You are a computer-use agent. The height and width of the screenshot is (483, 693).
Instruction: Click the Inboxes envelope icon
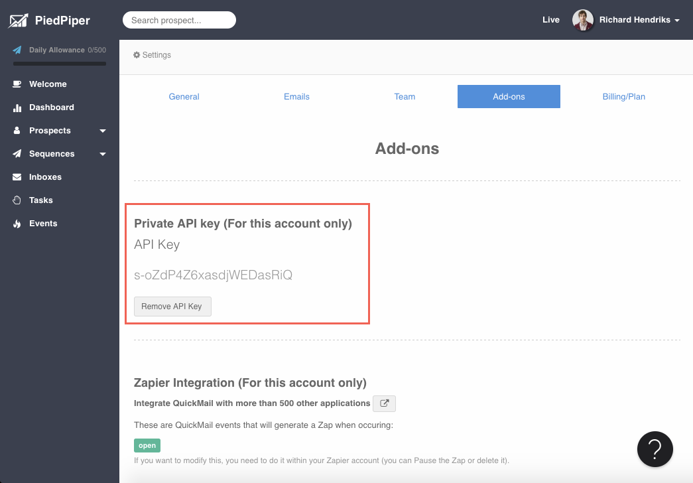point(17,177)
